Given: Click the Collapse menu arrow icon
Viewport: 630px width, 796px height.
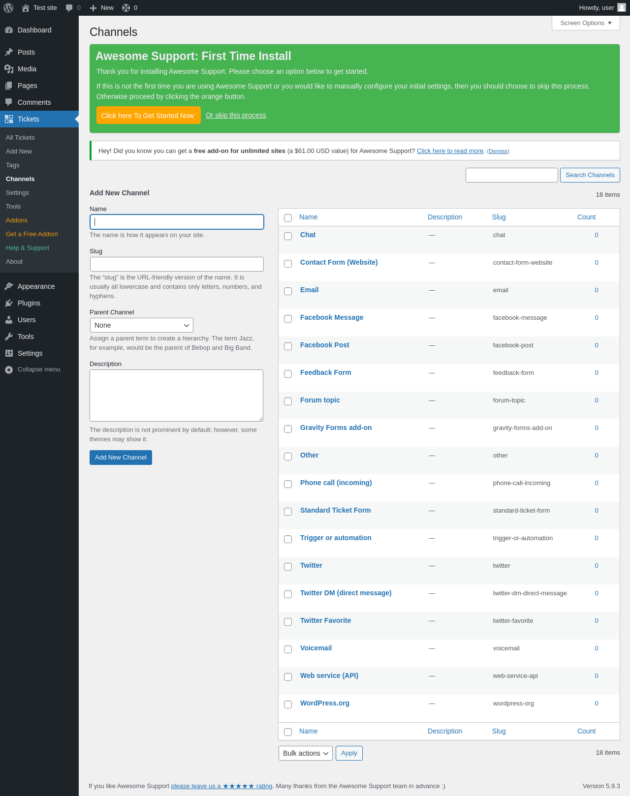Looking at the screenshot, I should 9,369.
